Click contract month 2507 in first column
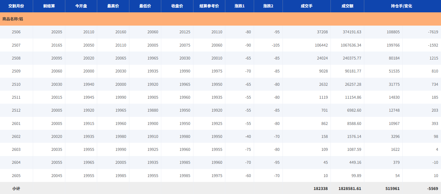The width and height of the screenshot is (441, 194). tap(16, 45)
